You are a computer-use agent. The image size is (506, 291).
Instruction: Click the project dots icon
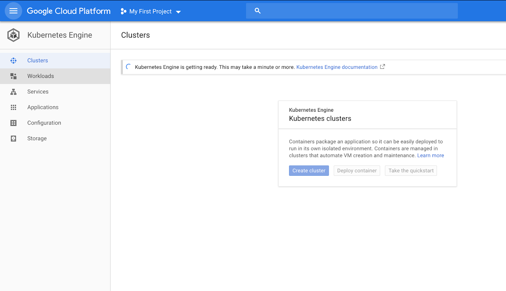click(x=123, y=11)
